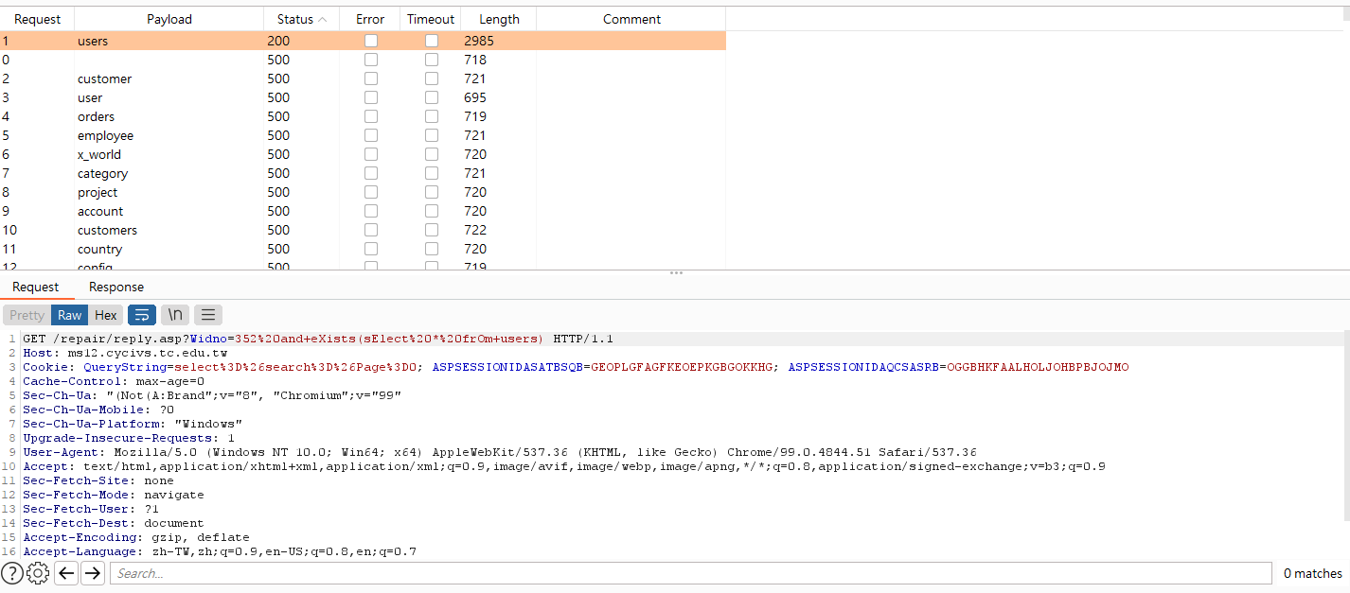Image resolution: width=1350 pixels, height=593 pixels.
Task: Toggle Timeout checkbox for orders row
Action: point(432,116)
